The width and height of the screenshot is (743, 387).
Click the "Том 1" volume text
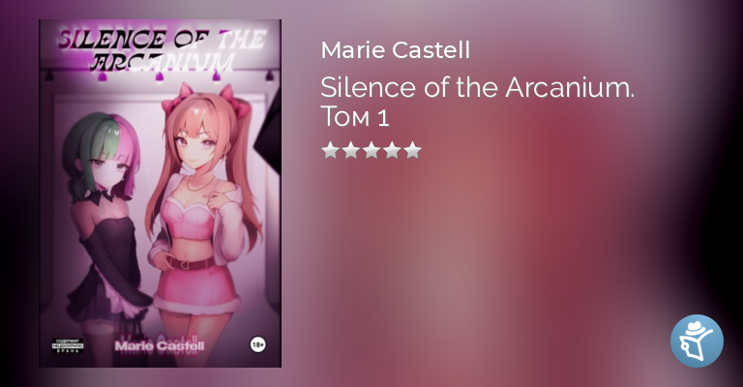[x=355, y=116]
